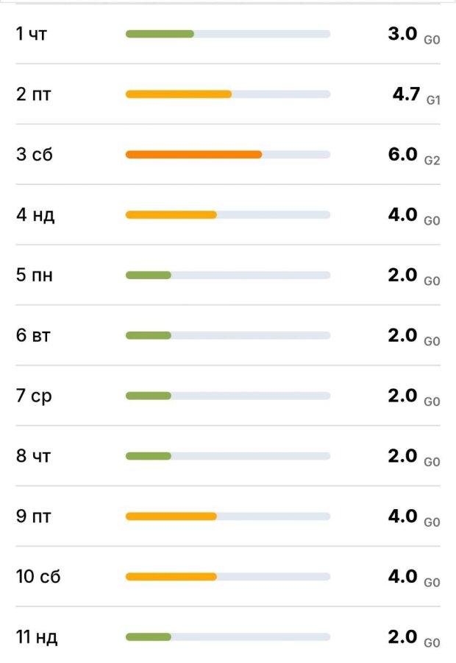Click the G1 storm level label
The height and width of the screenshot is (663, 456).
pos(433,99)
